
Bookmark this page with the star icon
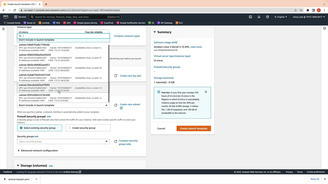coord(301,10)
